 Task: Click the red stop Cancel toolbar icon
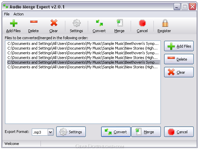pyautogui.click(x=142, y=23)
